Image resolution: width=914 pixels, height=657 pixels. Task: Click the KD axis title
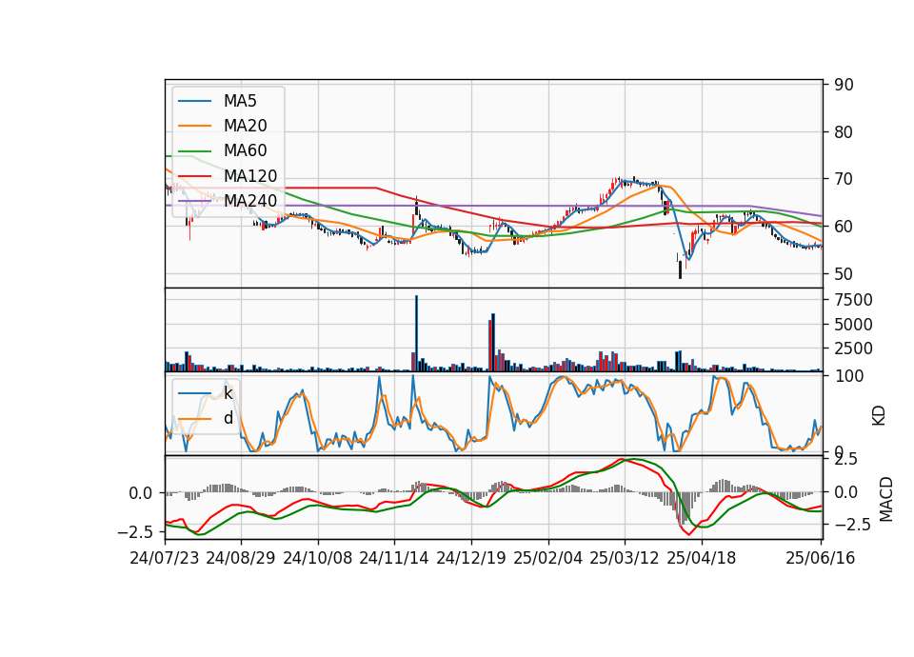click(x=879, y=416)
